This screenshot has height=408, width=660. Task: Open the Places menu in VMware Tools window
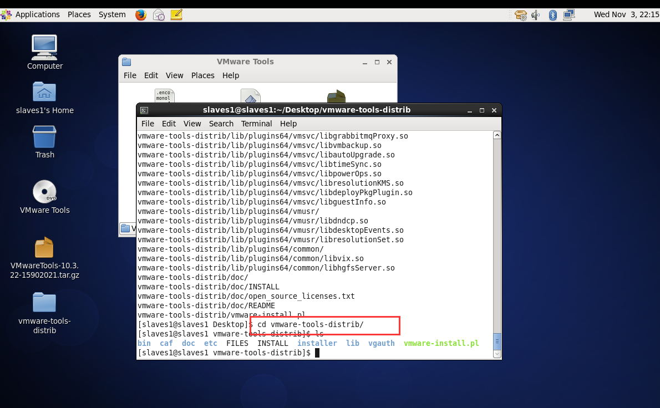pyautogui.click(x=202, y=75)
